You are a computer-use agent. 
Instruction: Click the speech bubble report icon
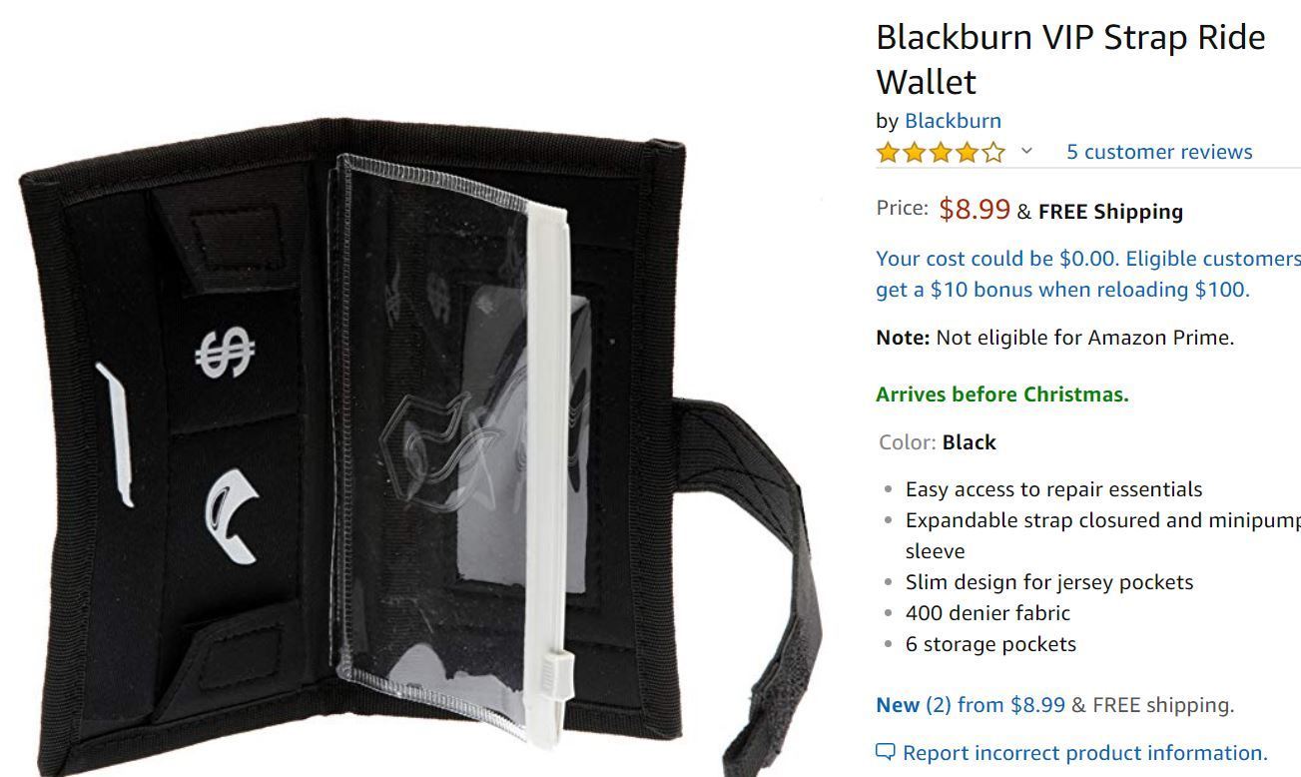[885, 752]
